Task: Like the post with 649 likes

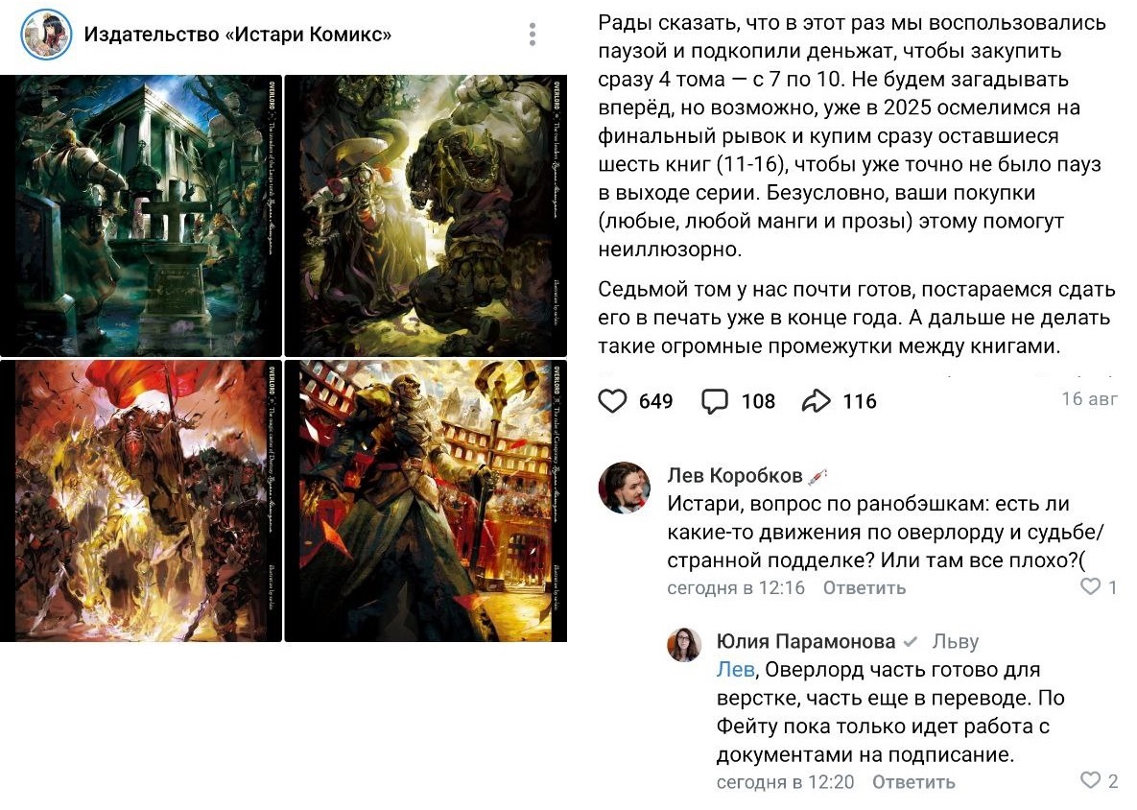Action: (612, 401)
